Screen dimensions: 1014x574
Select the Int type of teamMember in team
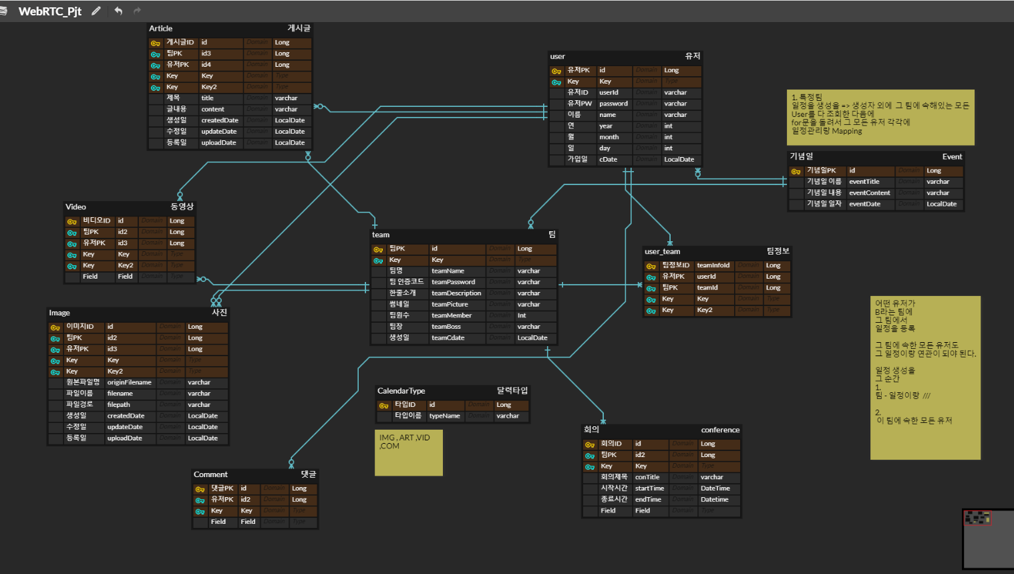[x=522, y=315]
